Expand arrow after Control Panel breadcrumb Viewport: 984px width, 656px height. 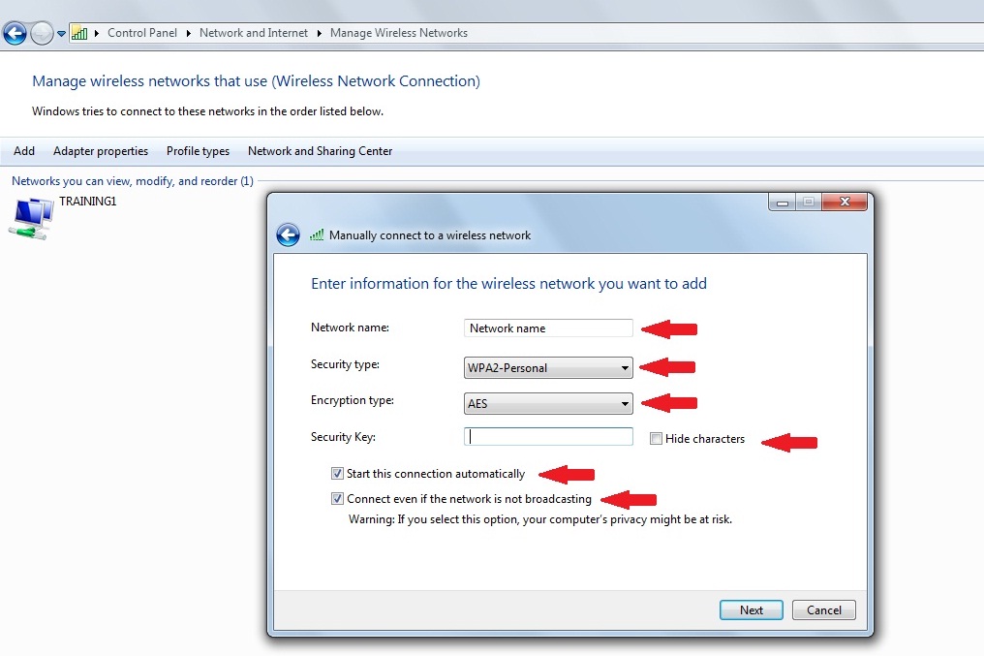pyautogui.click(x=188, y=33)
